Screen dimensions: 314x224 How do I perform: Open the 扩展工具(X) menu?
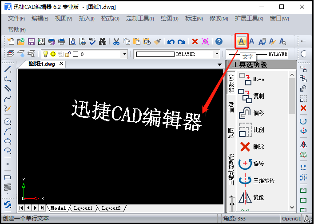click(x=249, y=18)
